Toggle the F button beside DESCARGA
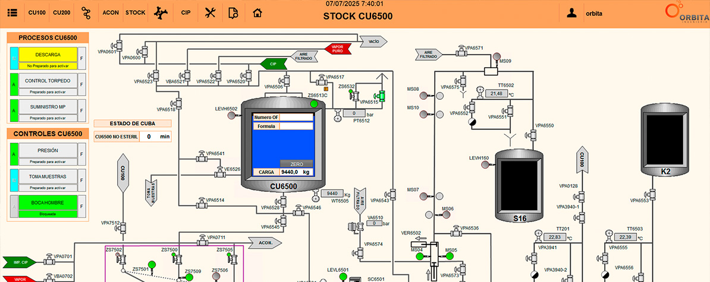The image size is (710, 282). click(x=81, y=58)
